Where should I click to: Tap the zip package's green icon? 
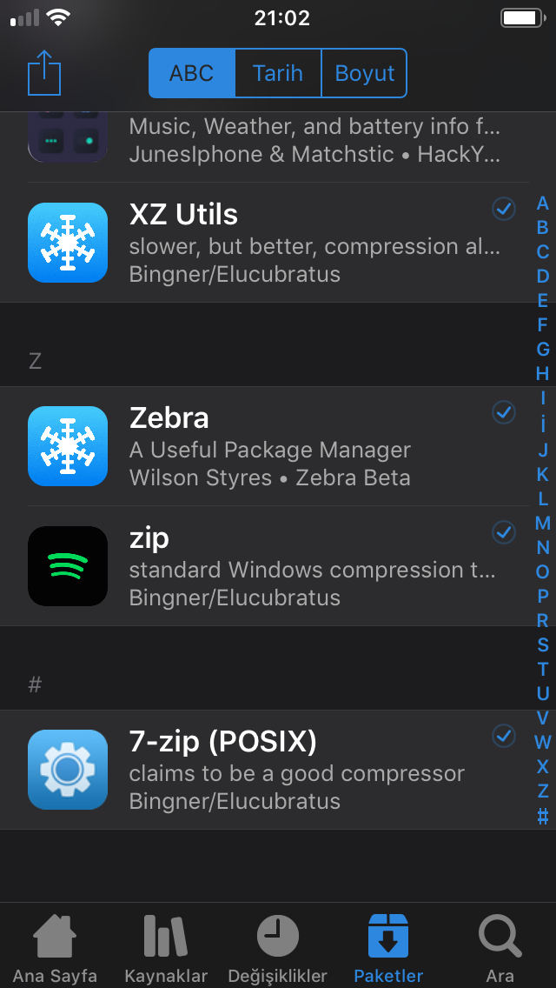[68, 566]
